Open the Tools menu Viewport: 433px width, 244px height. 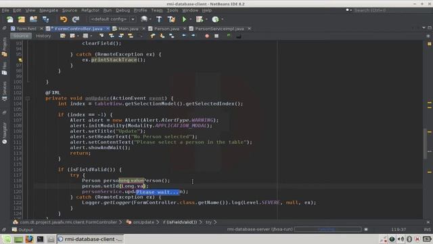tap(173, 10)
